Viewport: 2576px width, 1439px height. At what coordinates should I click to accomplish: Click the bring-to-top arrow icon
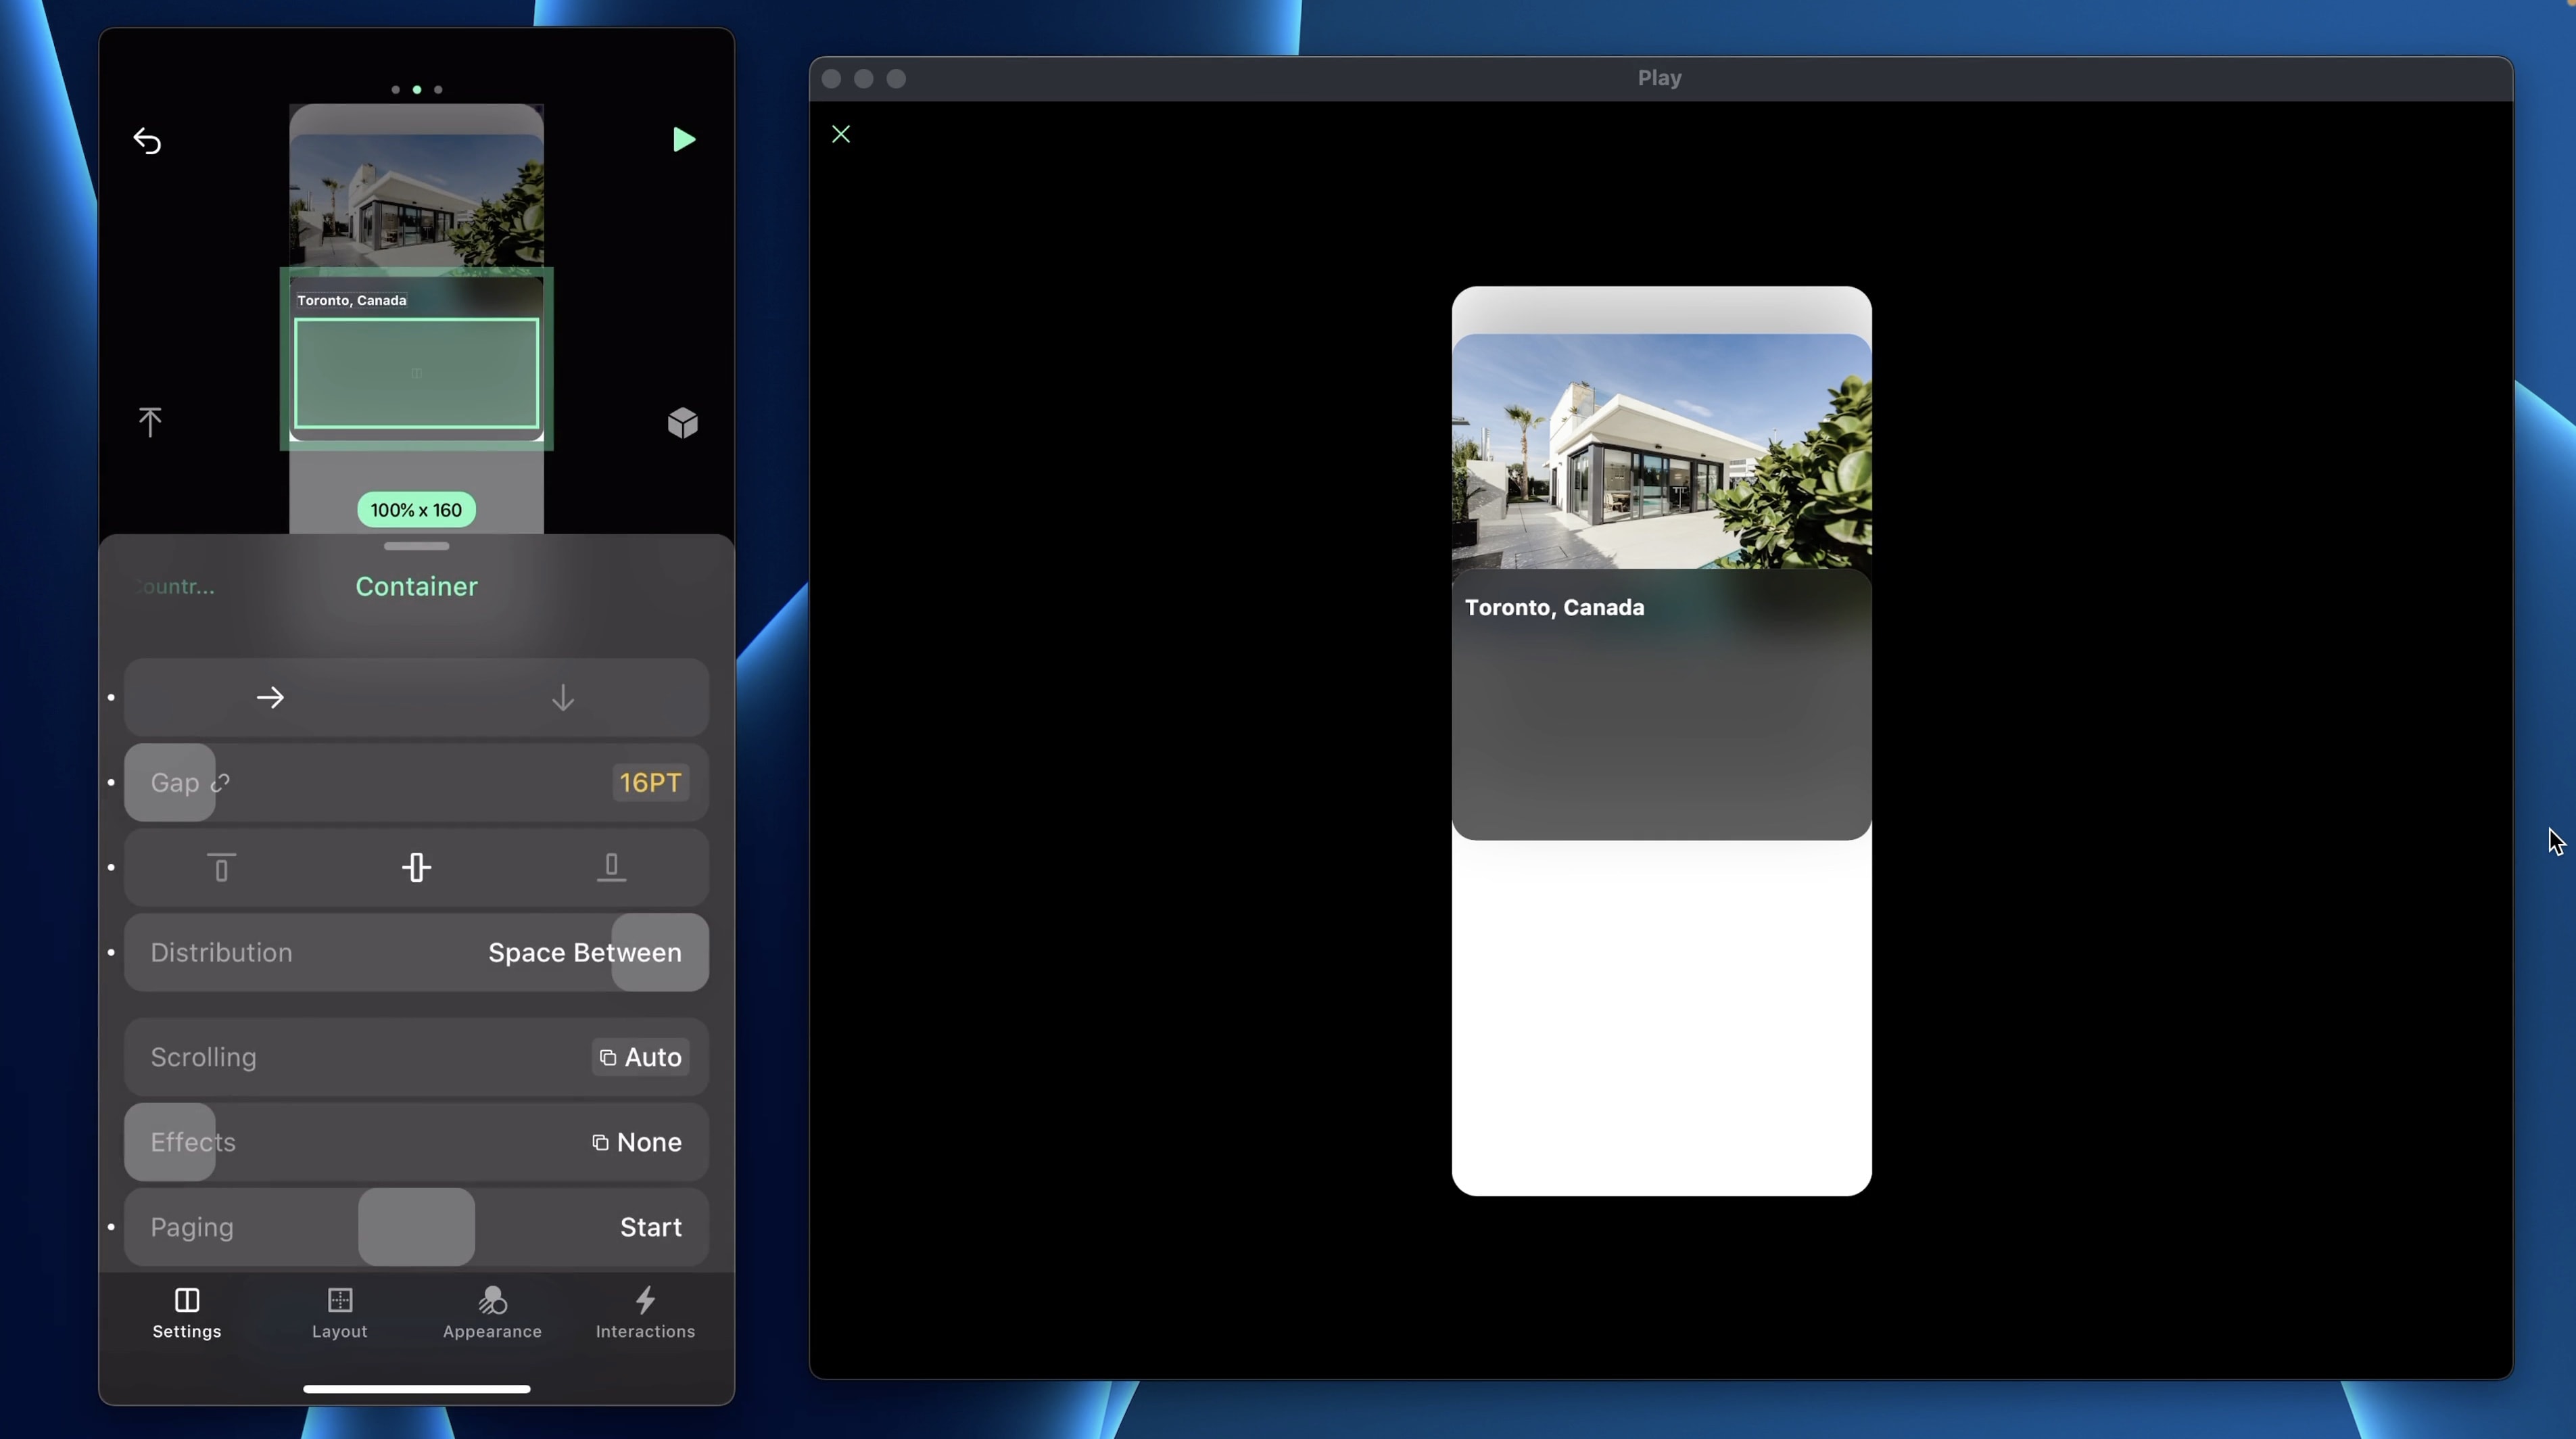point(150,422)
